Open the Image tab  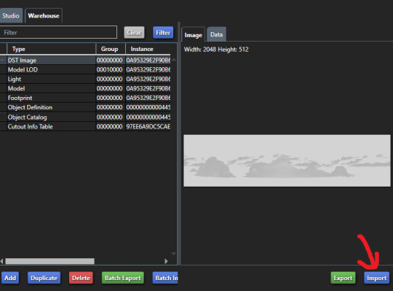pyautogui.click(x=194, y=34)
